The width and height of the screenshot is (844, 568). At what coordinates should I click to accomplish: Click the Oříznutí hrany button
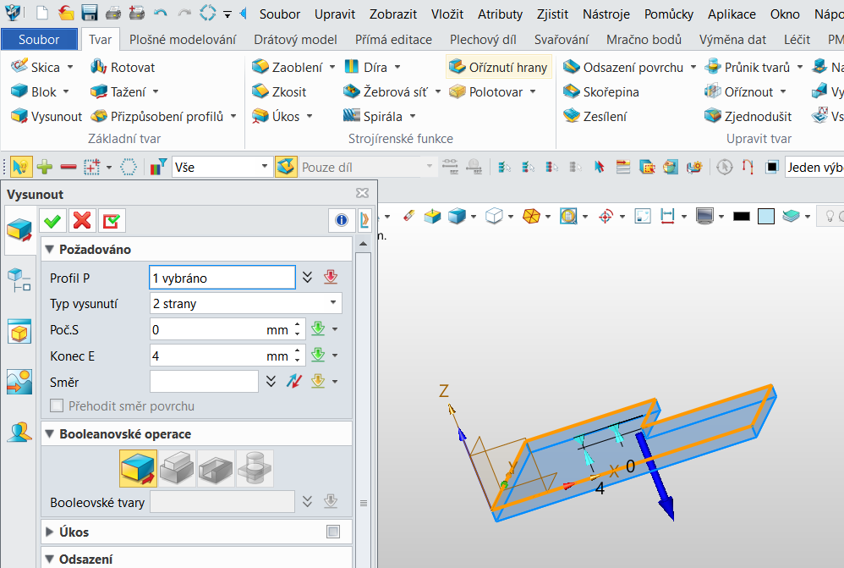tap(498, 67)
